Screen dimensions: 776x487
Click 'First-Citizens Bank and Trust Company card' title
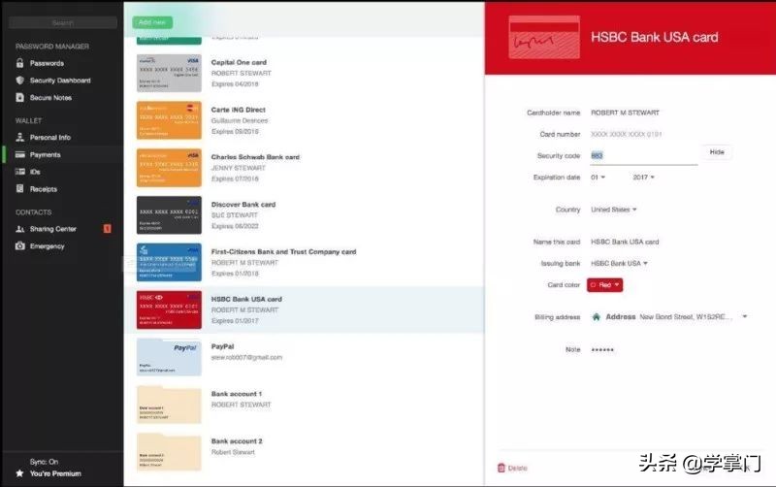[283, 251]
